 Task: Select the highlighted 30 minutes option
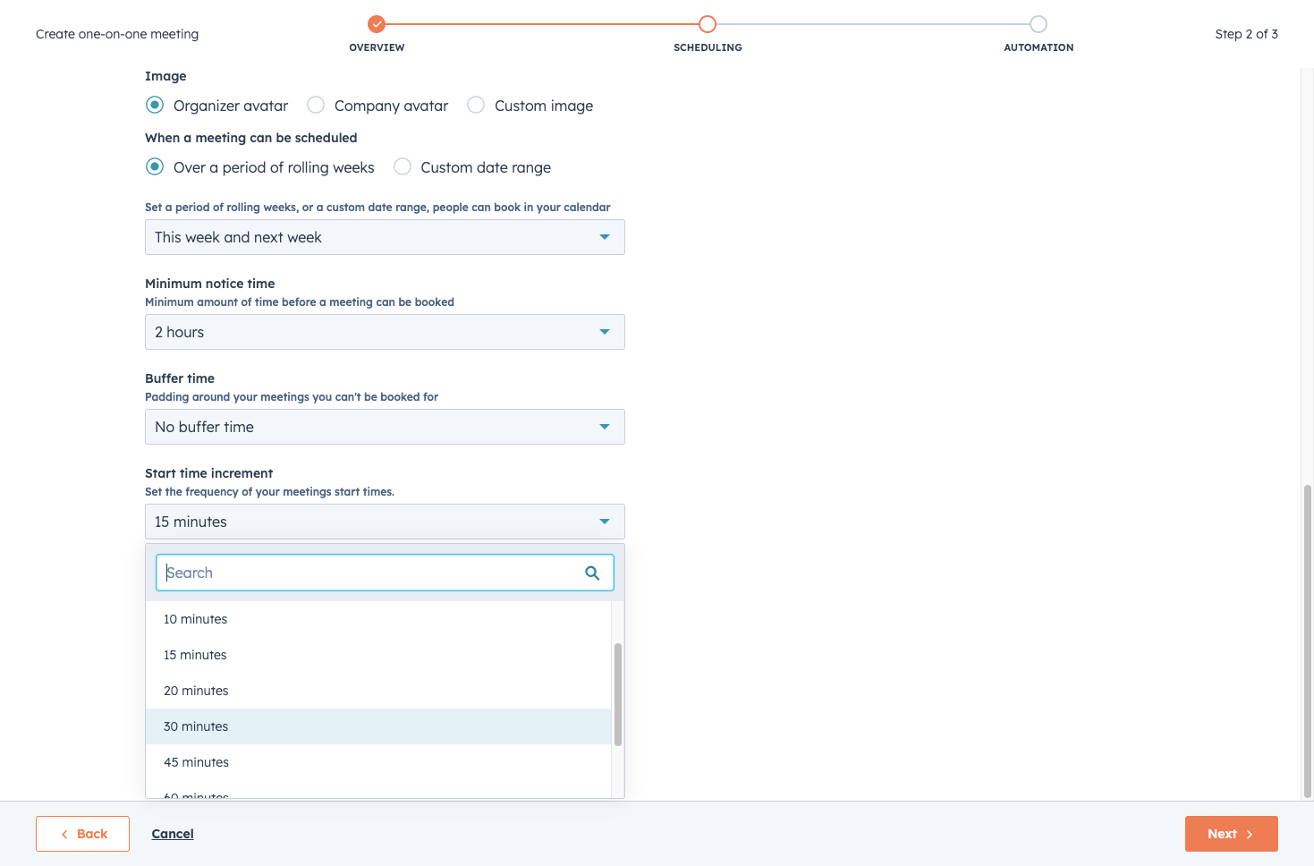tap(378, 726)
